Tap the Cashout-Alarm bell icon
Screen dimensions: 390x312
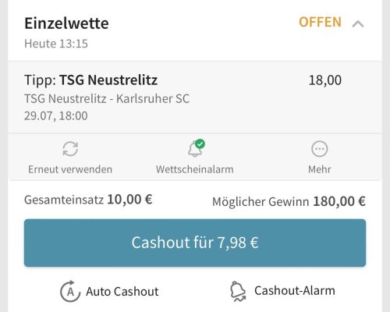point(238,291)
